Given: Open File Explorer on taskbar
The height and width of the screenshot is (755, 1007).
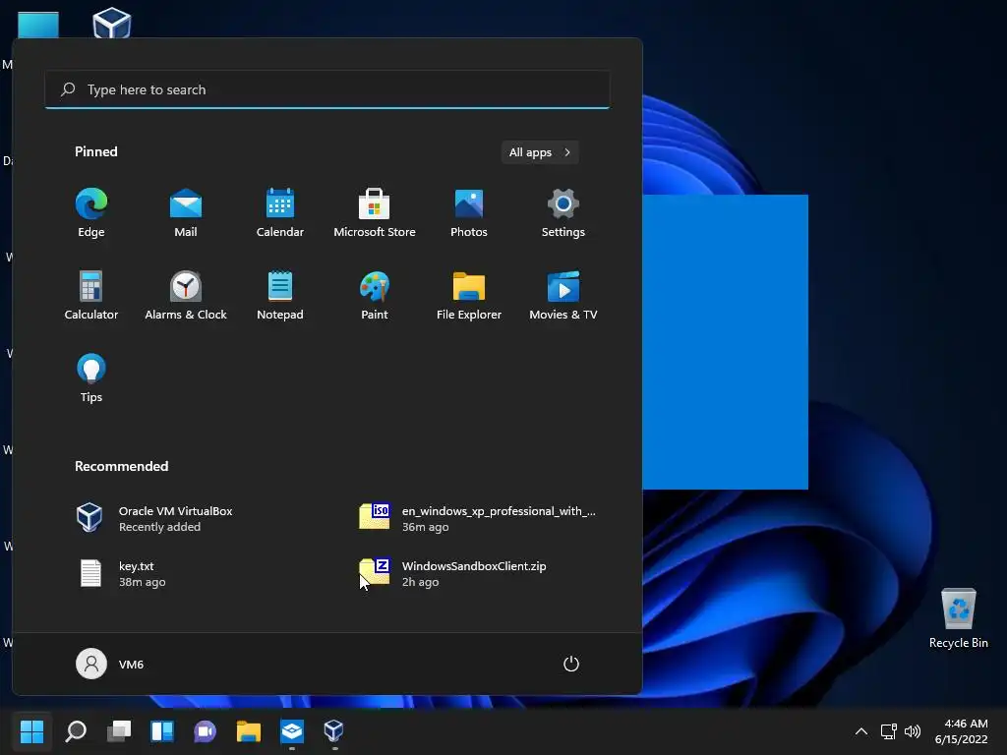Looking at the screenshot, I should 249,730.
